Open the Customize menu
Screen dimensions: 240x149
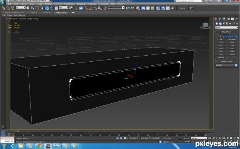(x=92, y=4)
